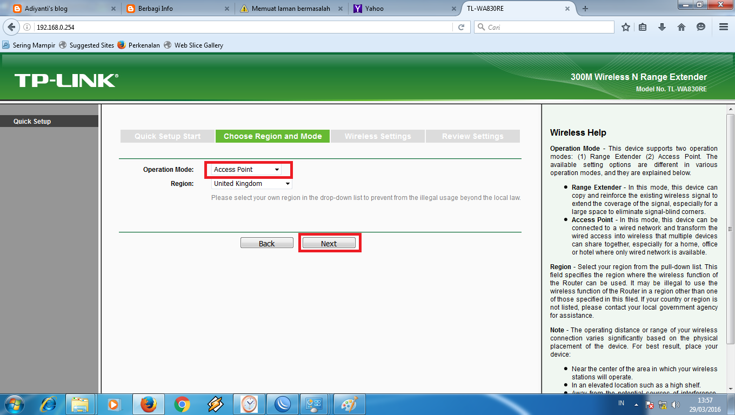
Task: Close the Yahoo tab
Action: click(x=453, y=9)
